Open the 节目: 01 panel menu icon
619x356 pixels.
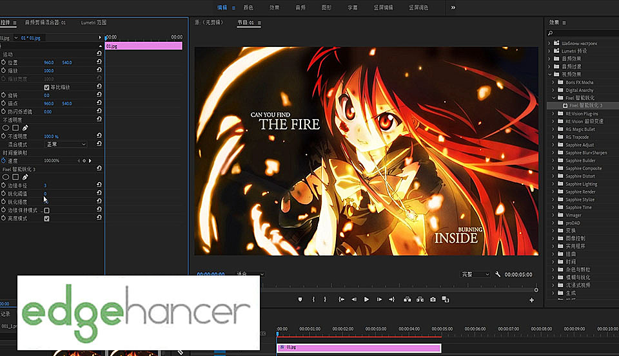coord(259,23)
